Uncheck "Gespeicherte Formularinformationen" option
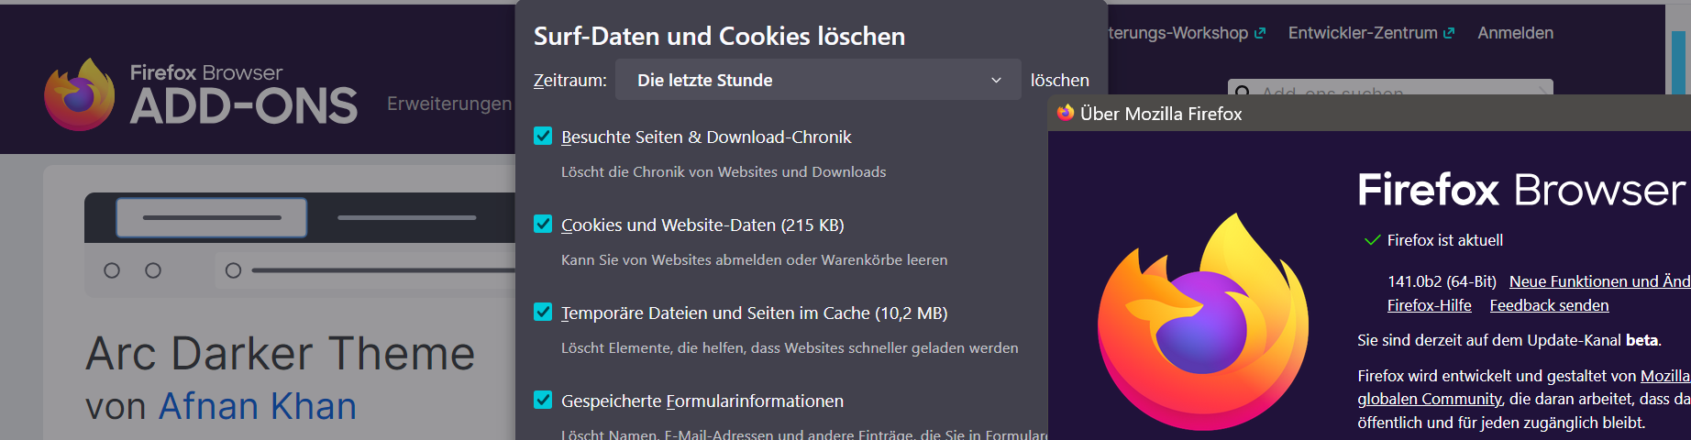The height and width of the screenshot is (440, 1691). tap(543, 401)
